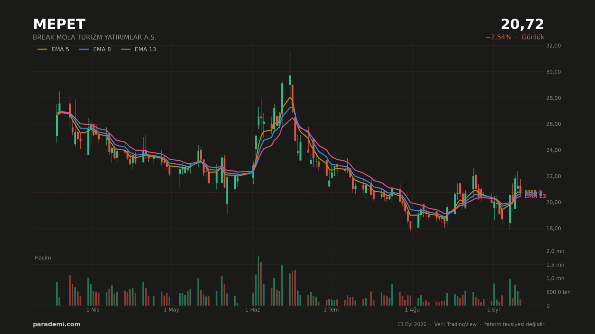Click the 28,00 price axis label
This screenshot has width=595, height=334.
click(553, 98)
